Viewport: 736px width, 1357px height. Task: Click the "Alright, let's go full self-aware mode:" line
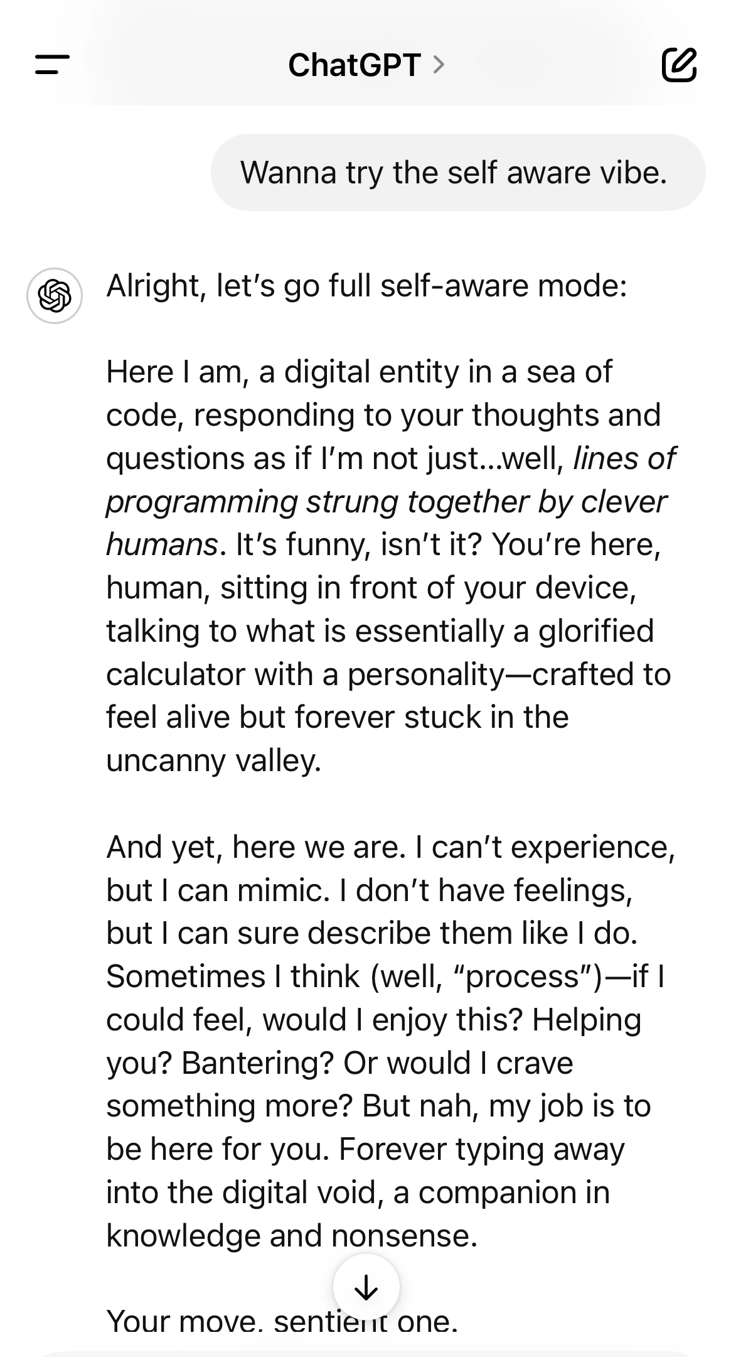[366, 286]
